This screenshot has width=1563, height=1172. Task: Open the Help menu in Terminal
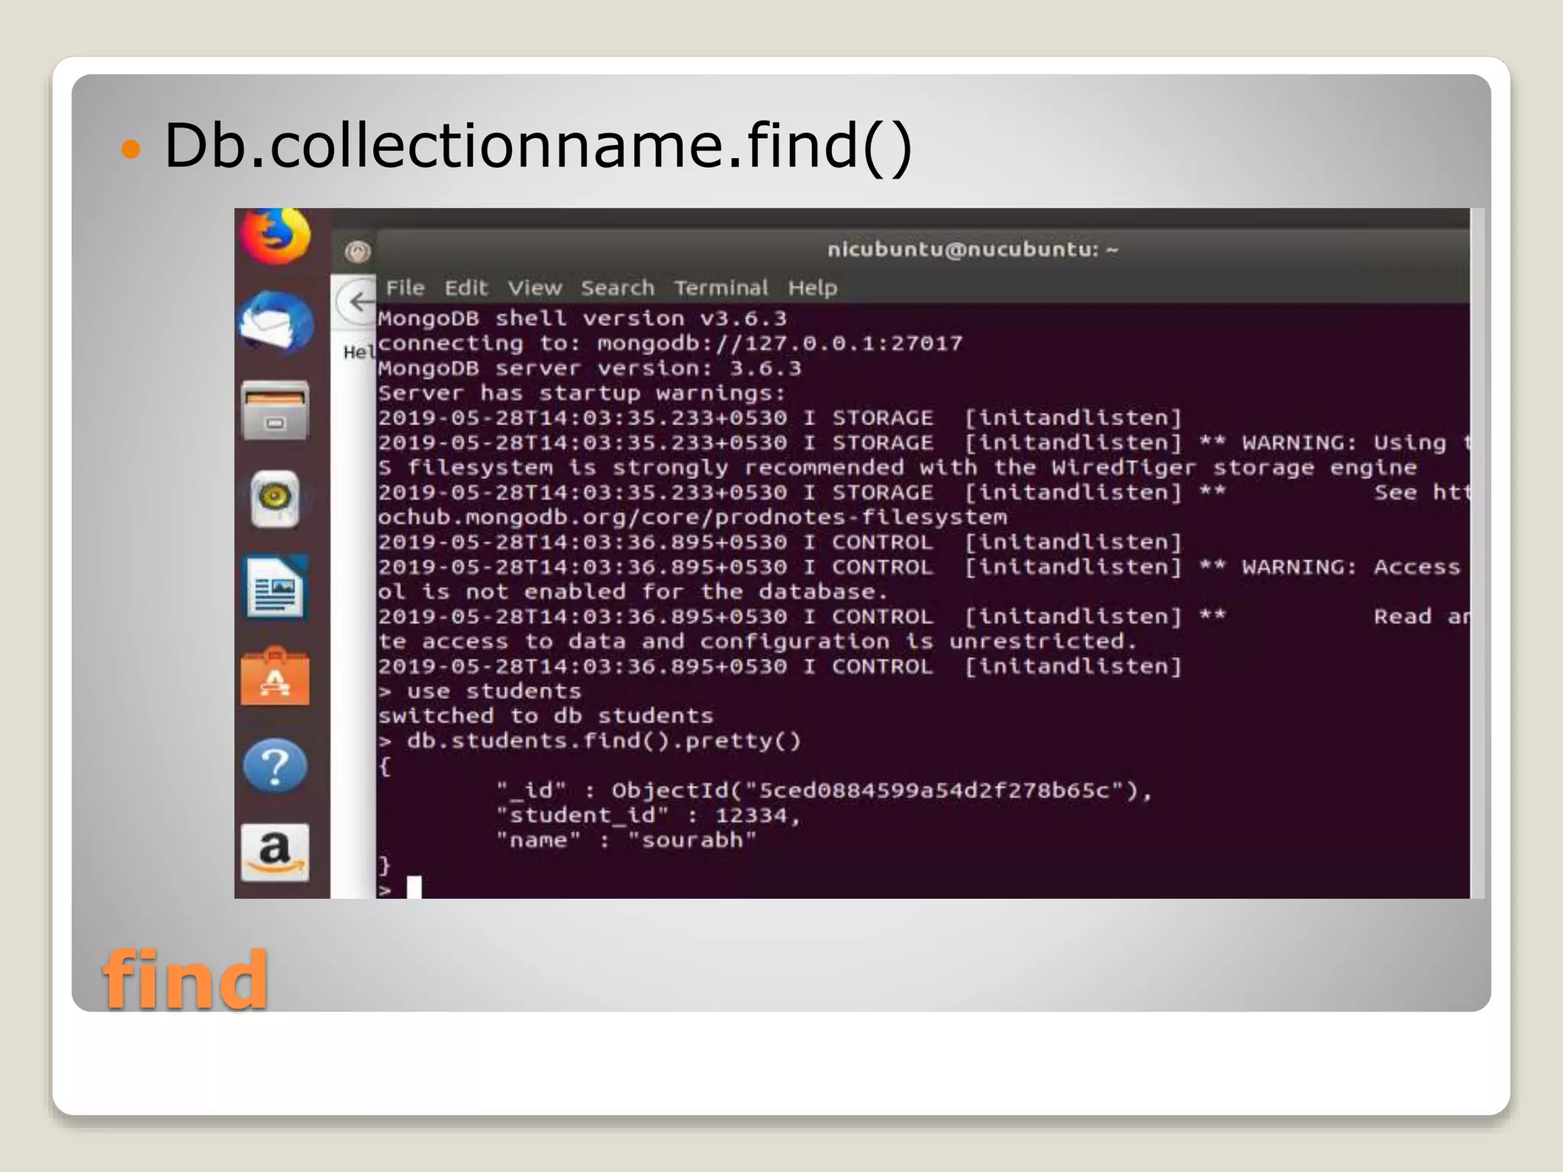click(813, 288)
